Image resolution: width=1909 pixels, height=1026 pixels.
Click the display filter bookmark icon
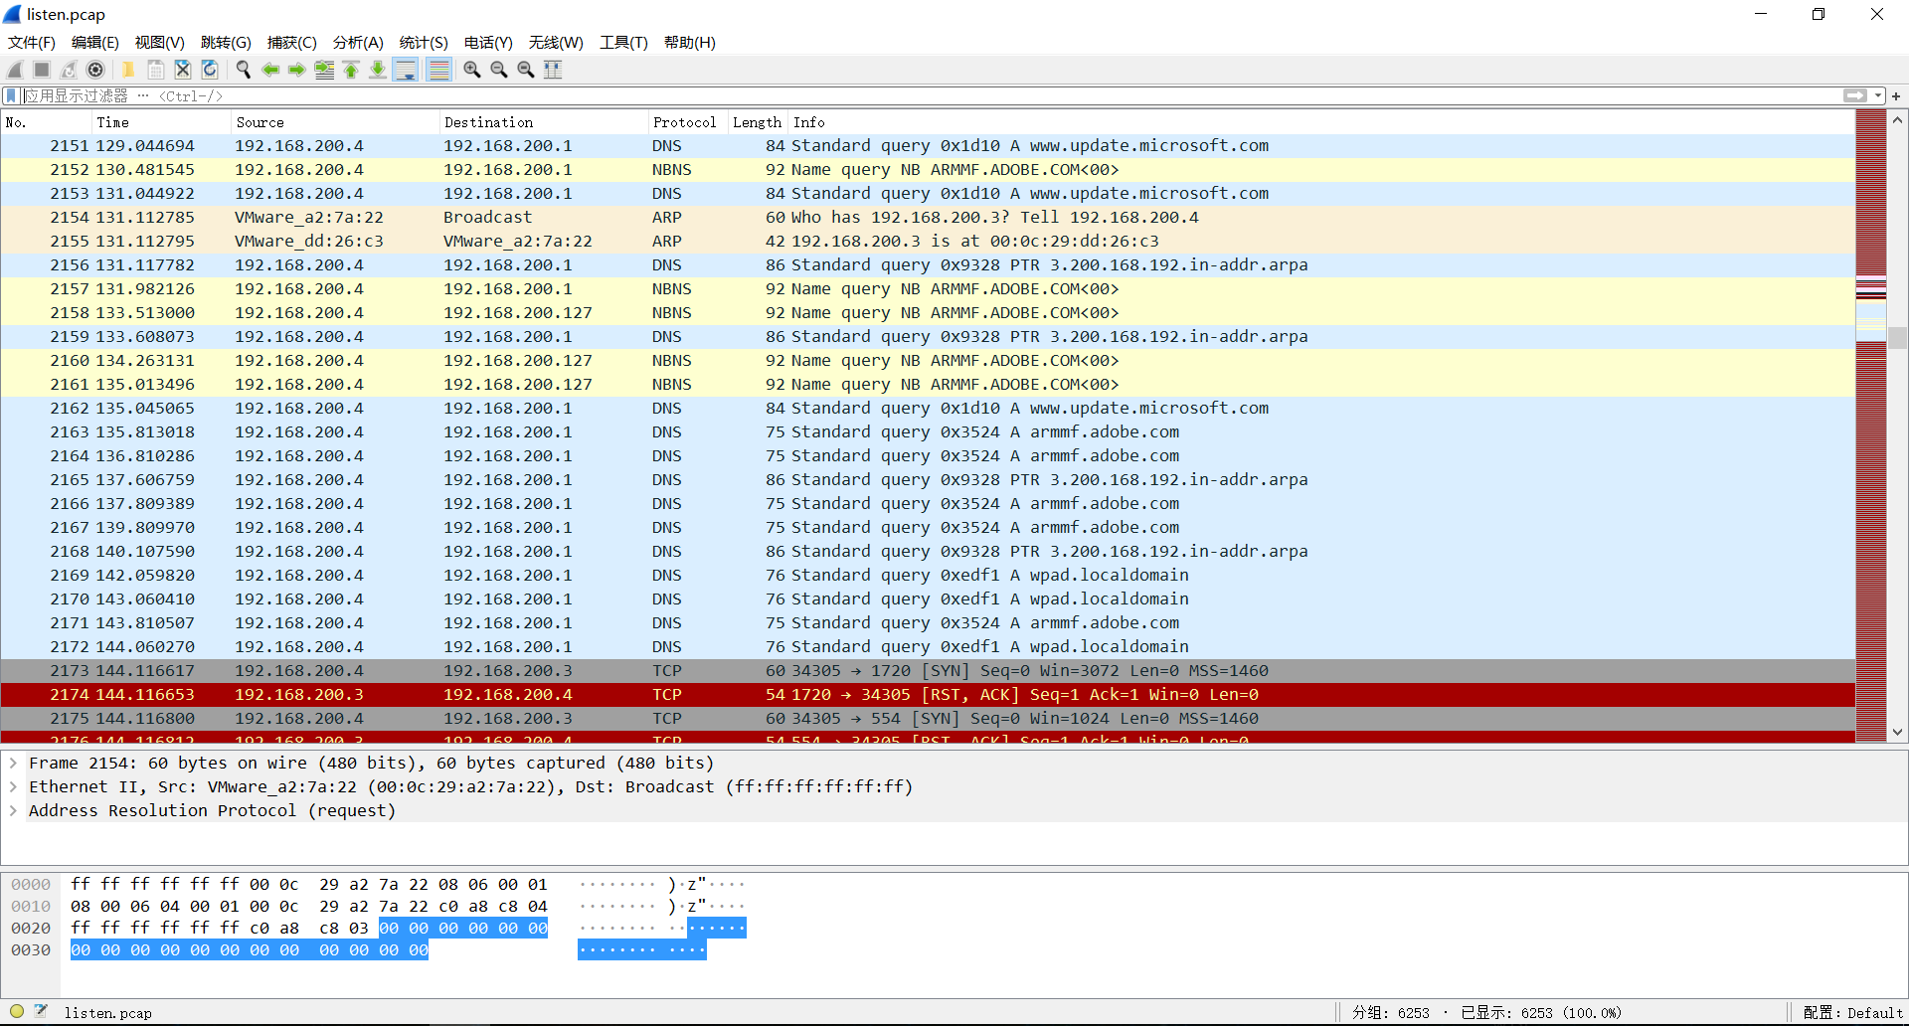(11, 95)
